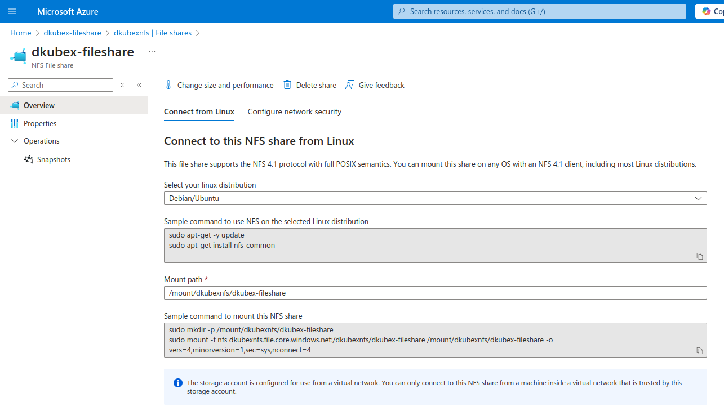724x415 pixels.
Task: Click the Snapshots icon in sidebar
Action: tap(28, 159)
